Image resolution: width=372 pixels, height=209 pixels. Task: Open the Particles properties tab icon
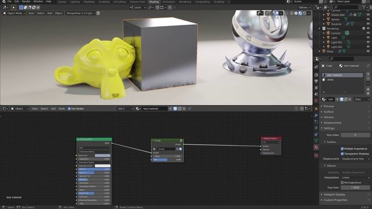click(316, 121)
